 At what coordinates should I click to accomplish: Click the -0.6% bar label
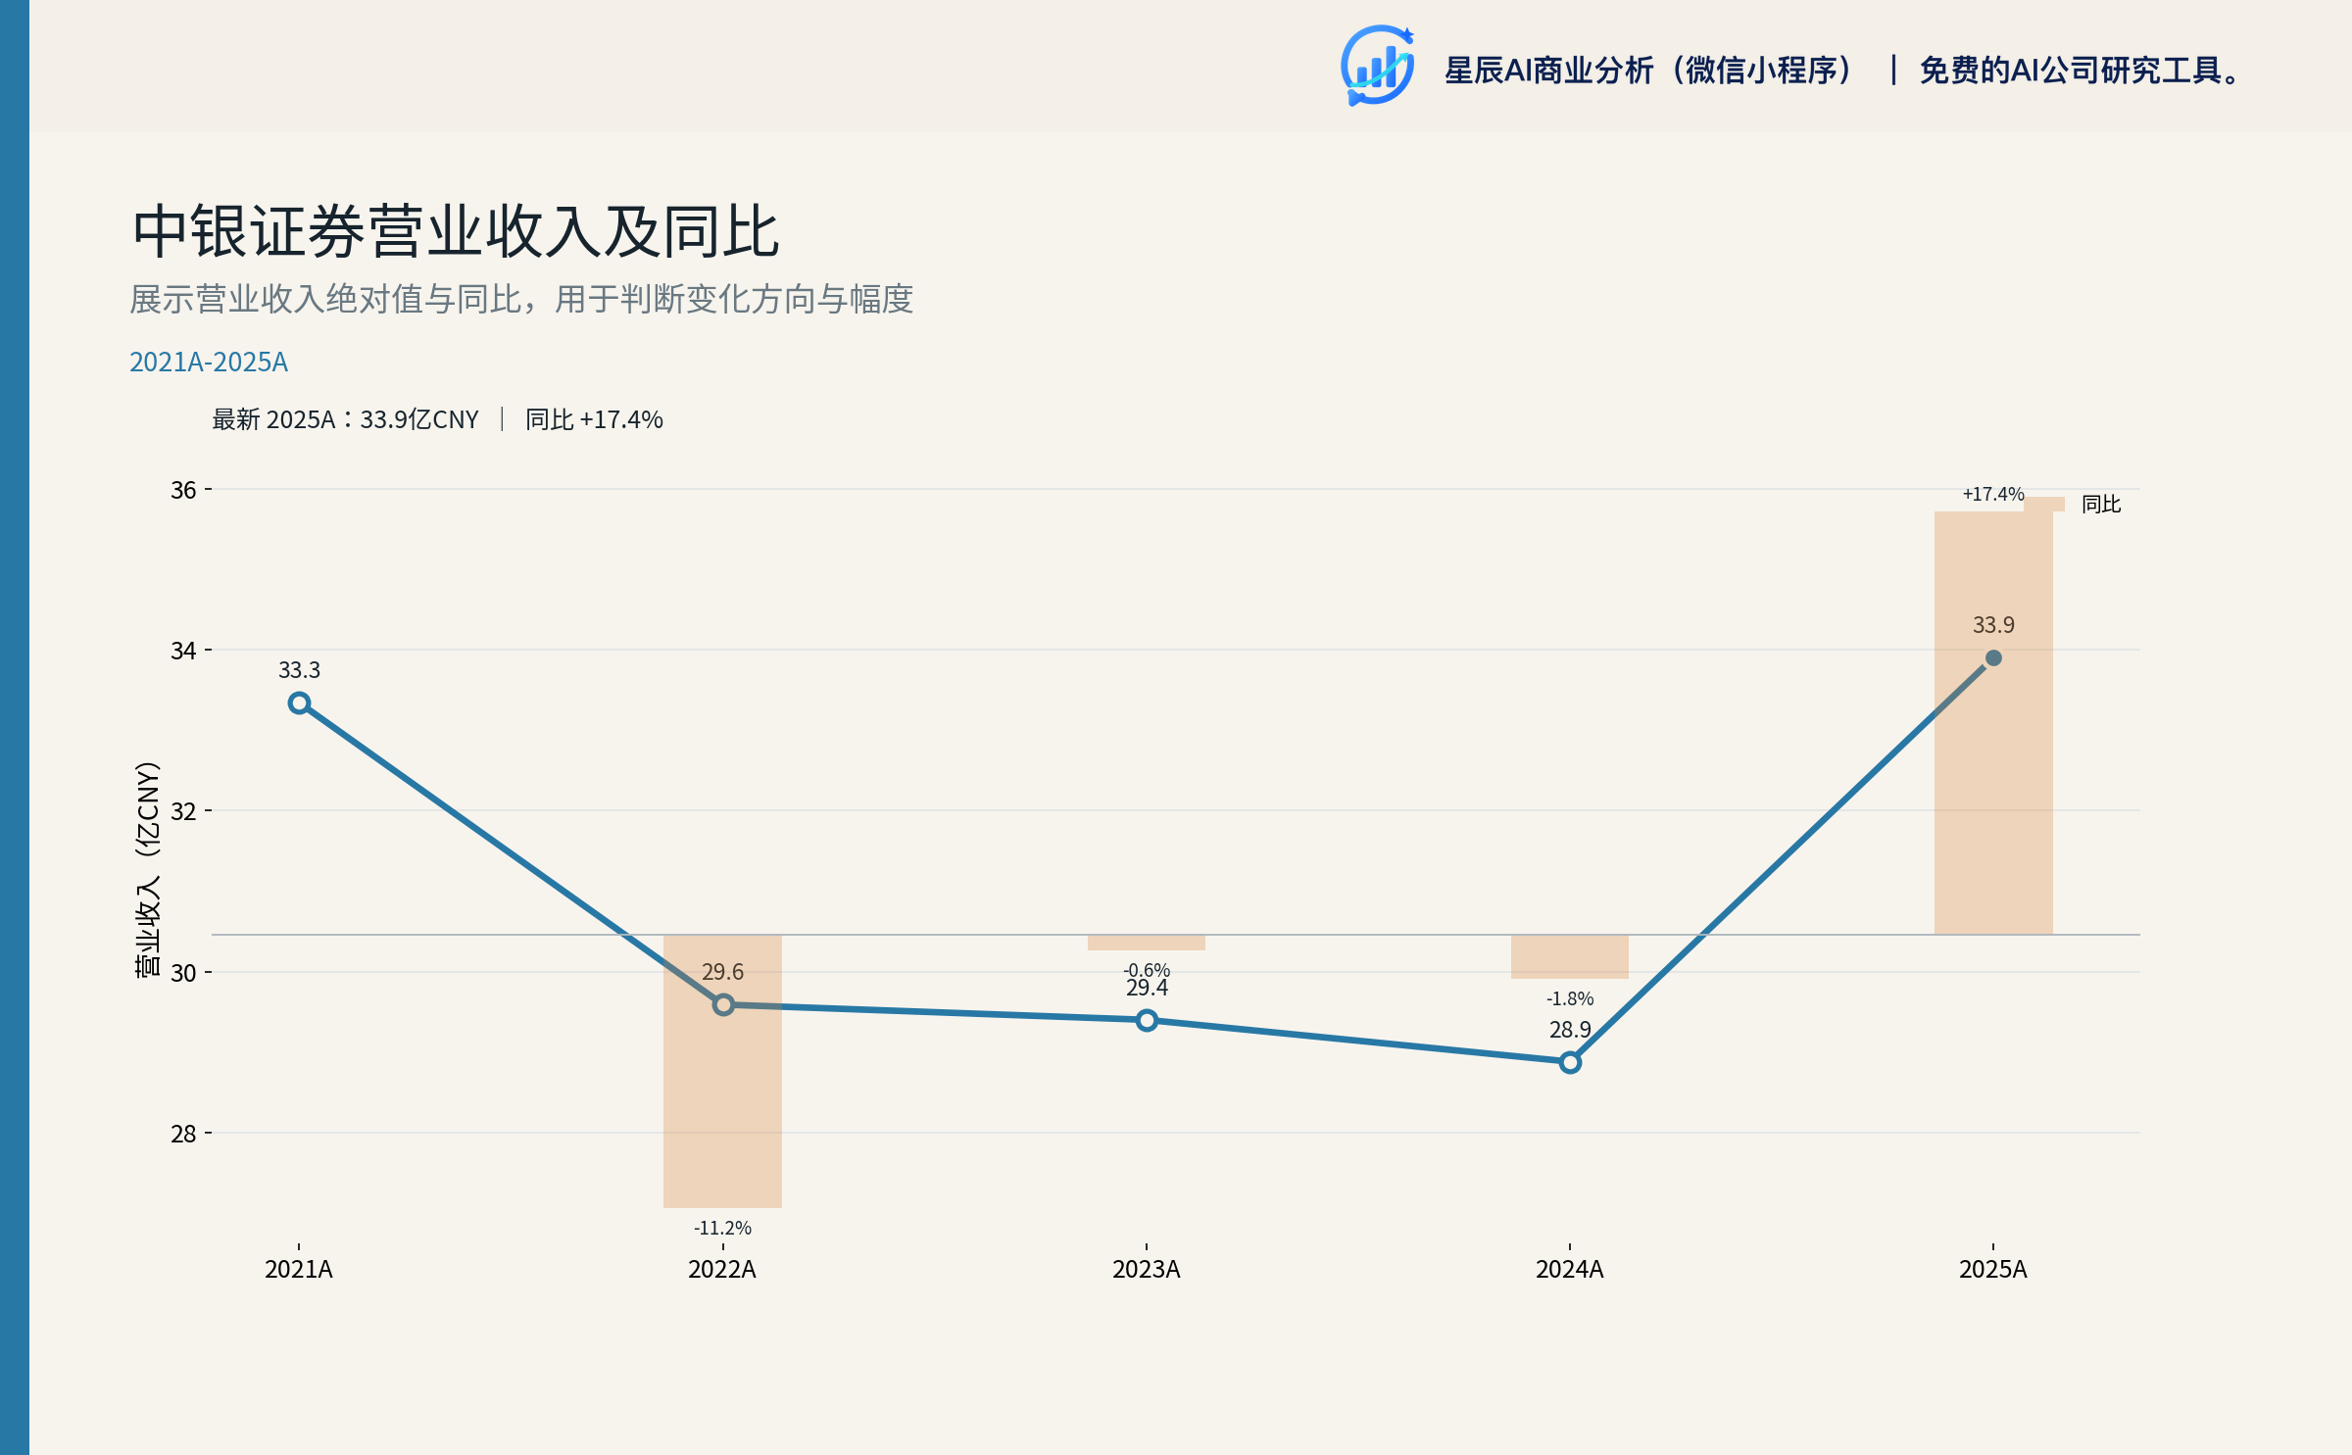(x=1147, y=969)
